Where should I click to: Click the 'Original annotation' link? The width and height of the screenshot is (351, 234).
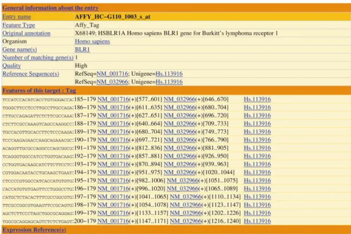click(x=27, y=33)
